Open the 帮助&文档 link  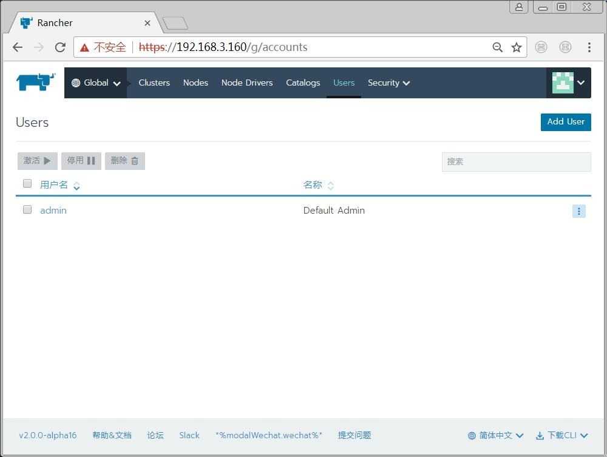[x=112, y=435]
